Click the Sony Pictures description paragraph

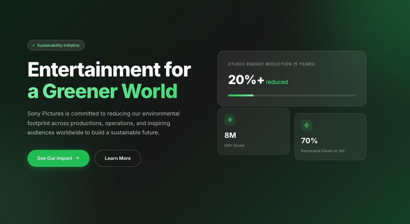click(103, 123)
